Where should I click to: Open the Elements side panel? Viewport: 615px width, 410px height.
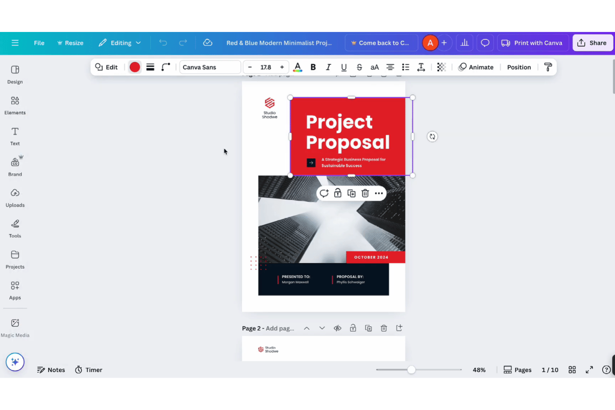[15, 106]
